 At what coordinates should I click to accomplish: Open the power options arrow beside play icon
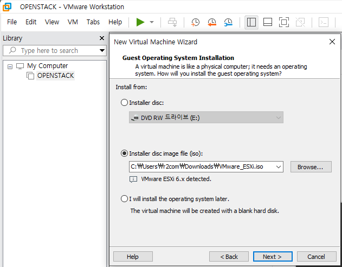point(152,22)
